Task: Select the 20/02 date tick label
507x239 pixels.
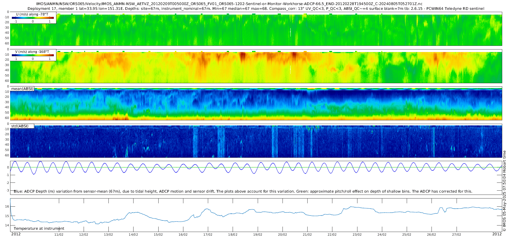Action: (x=283, y=235)
